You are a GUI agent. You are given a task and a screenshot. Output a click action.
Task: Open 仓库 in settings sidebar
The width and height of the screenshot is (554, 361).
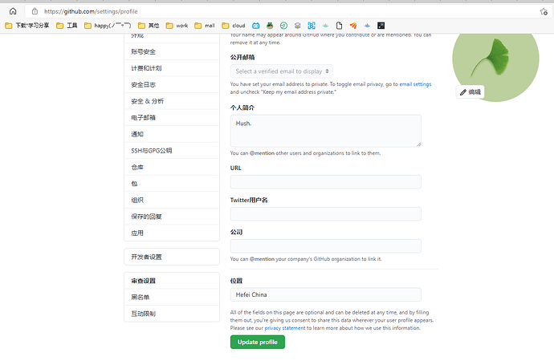pyautogui.click(x=172, y=168)
